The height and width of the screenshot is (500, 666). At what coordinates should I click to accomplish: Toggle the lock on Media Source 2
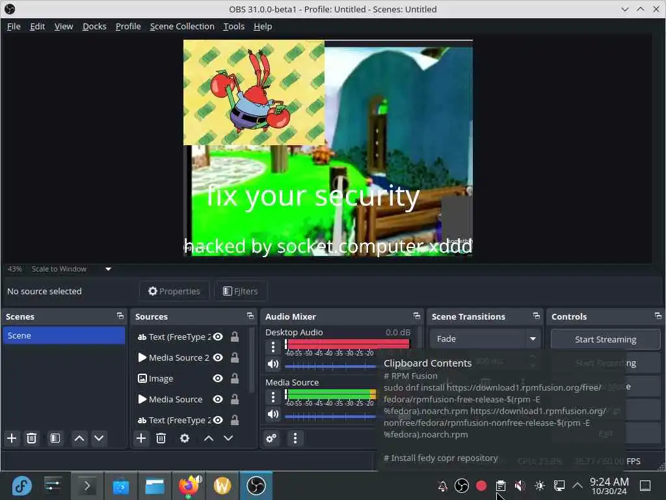(234, 357)
